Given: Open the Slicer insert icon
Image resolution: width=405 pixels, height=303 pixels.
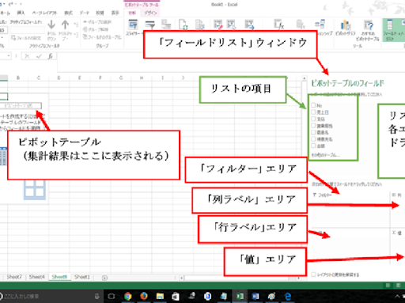Looking at the screenshot, I should click(x=133, y=25).
